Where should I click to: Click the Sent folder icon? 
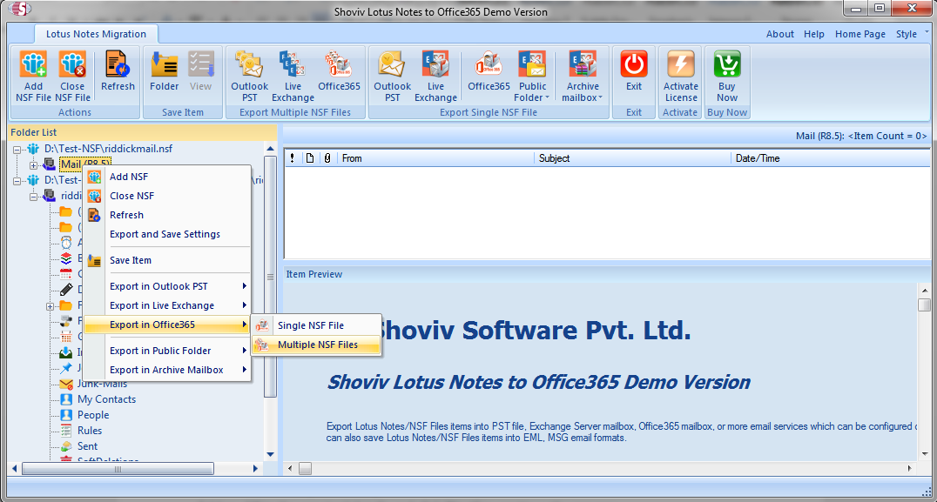66,446
